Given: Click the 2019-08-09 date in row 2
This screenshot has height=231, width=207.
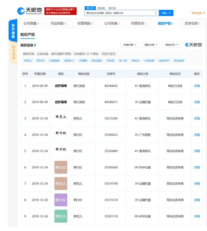Looking at the screenshot, I should [40, 102].
